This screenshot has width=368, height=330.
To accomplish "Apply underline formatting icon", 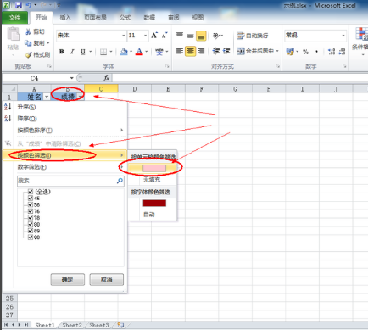I will click(83, 52).
